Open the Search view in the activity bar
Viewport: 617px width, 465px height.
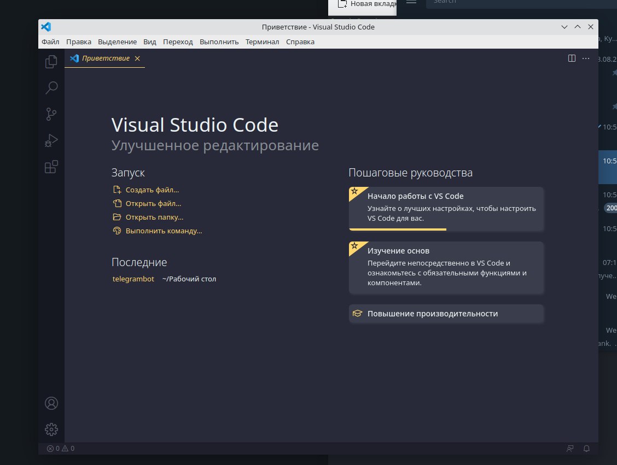point(51,87)
